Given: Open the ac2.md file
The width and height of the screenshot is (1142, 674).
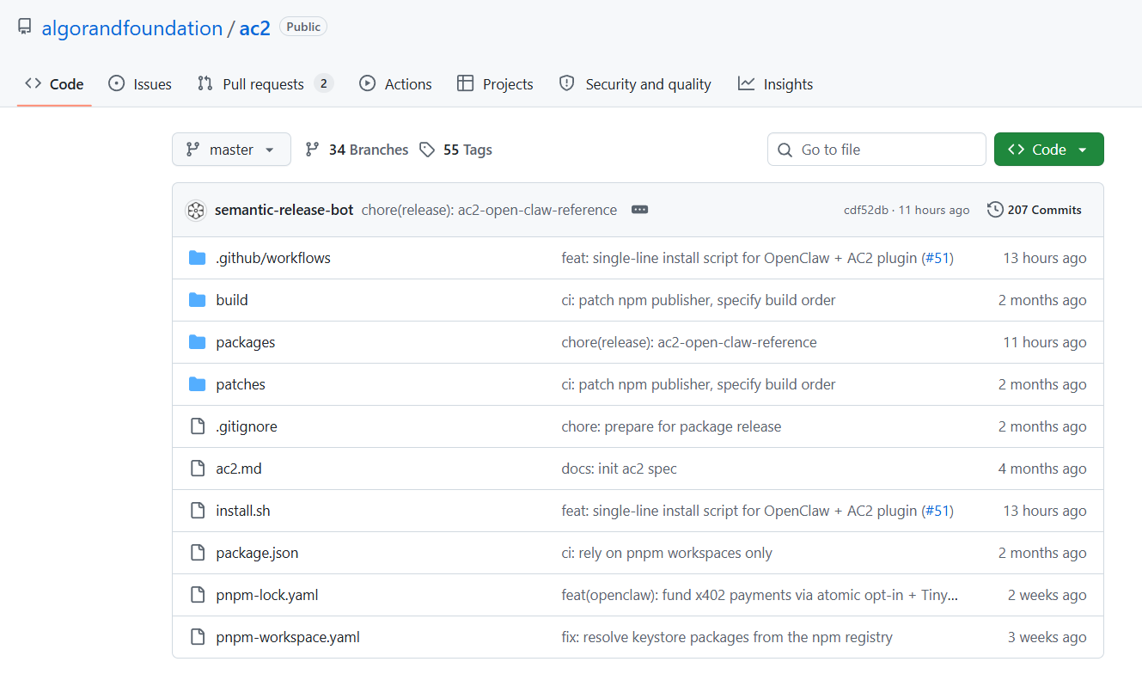Looking at the screenshot, I should tap(239, 469).
